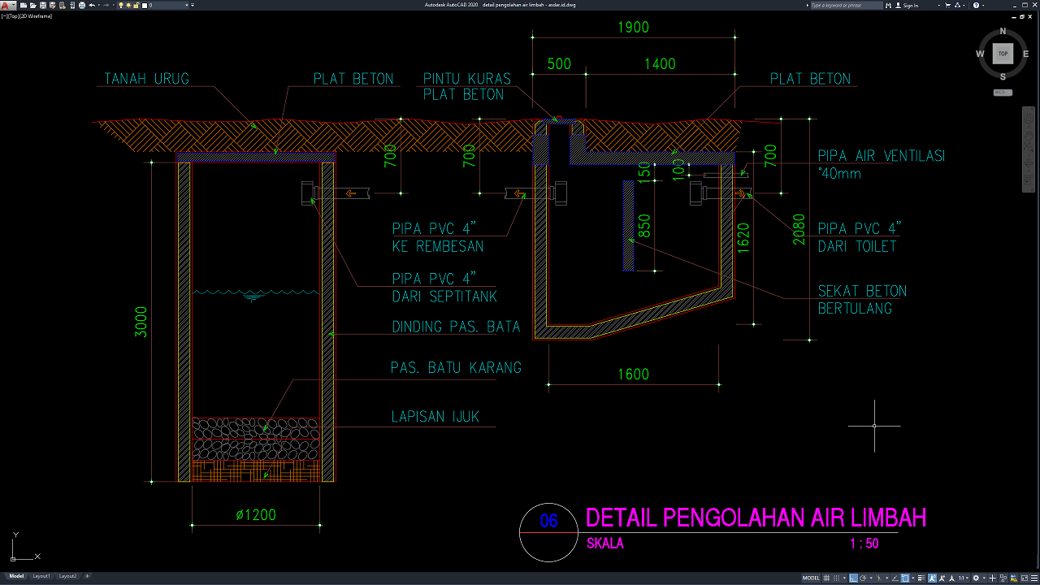Viewport: 1040px width, 585px height.
Task: Click the Save icon in Quick Access
Action: pyautogui.click(x=43, y=5)
